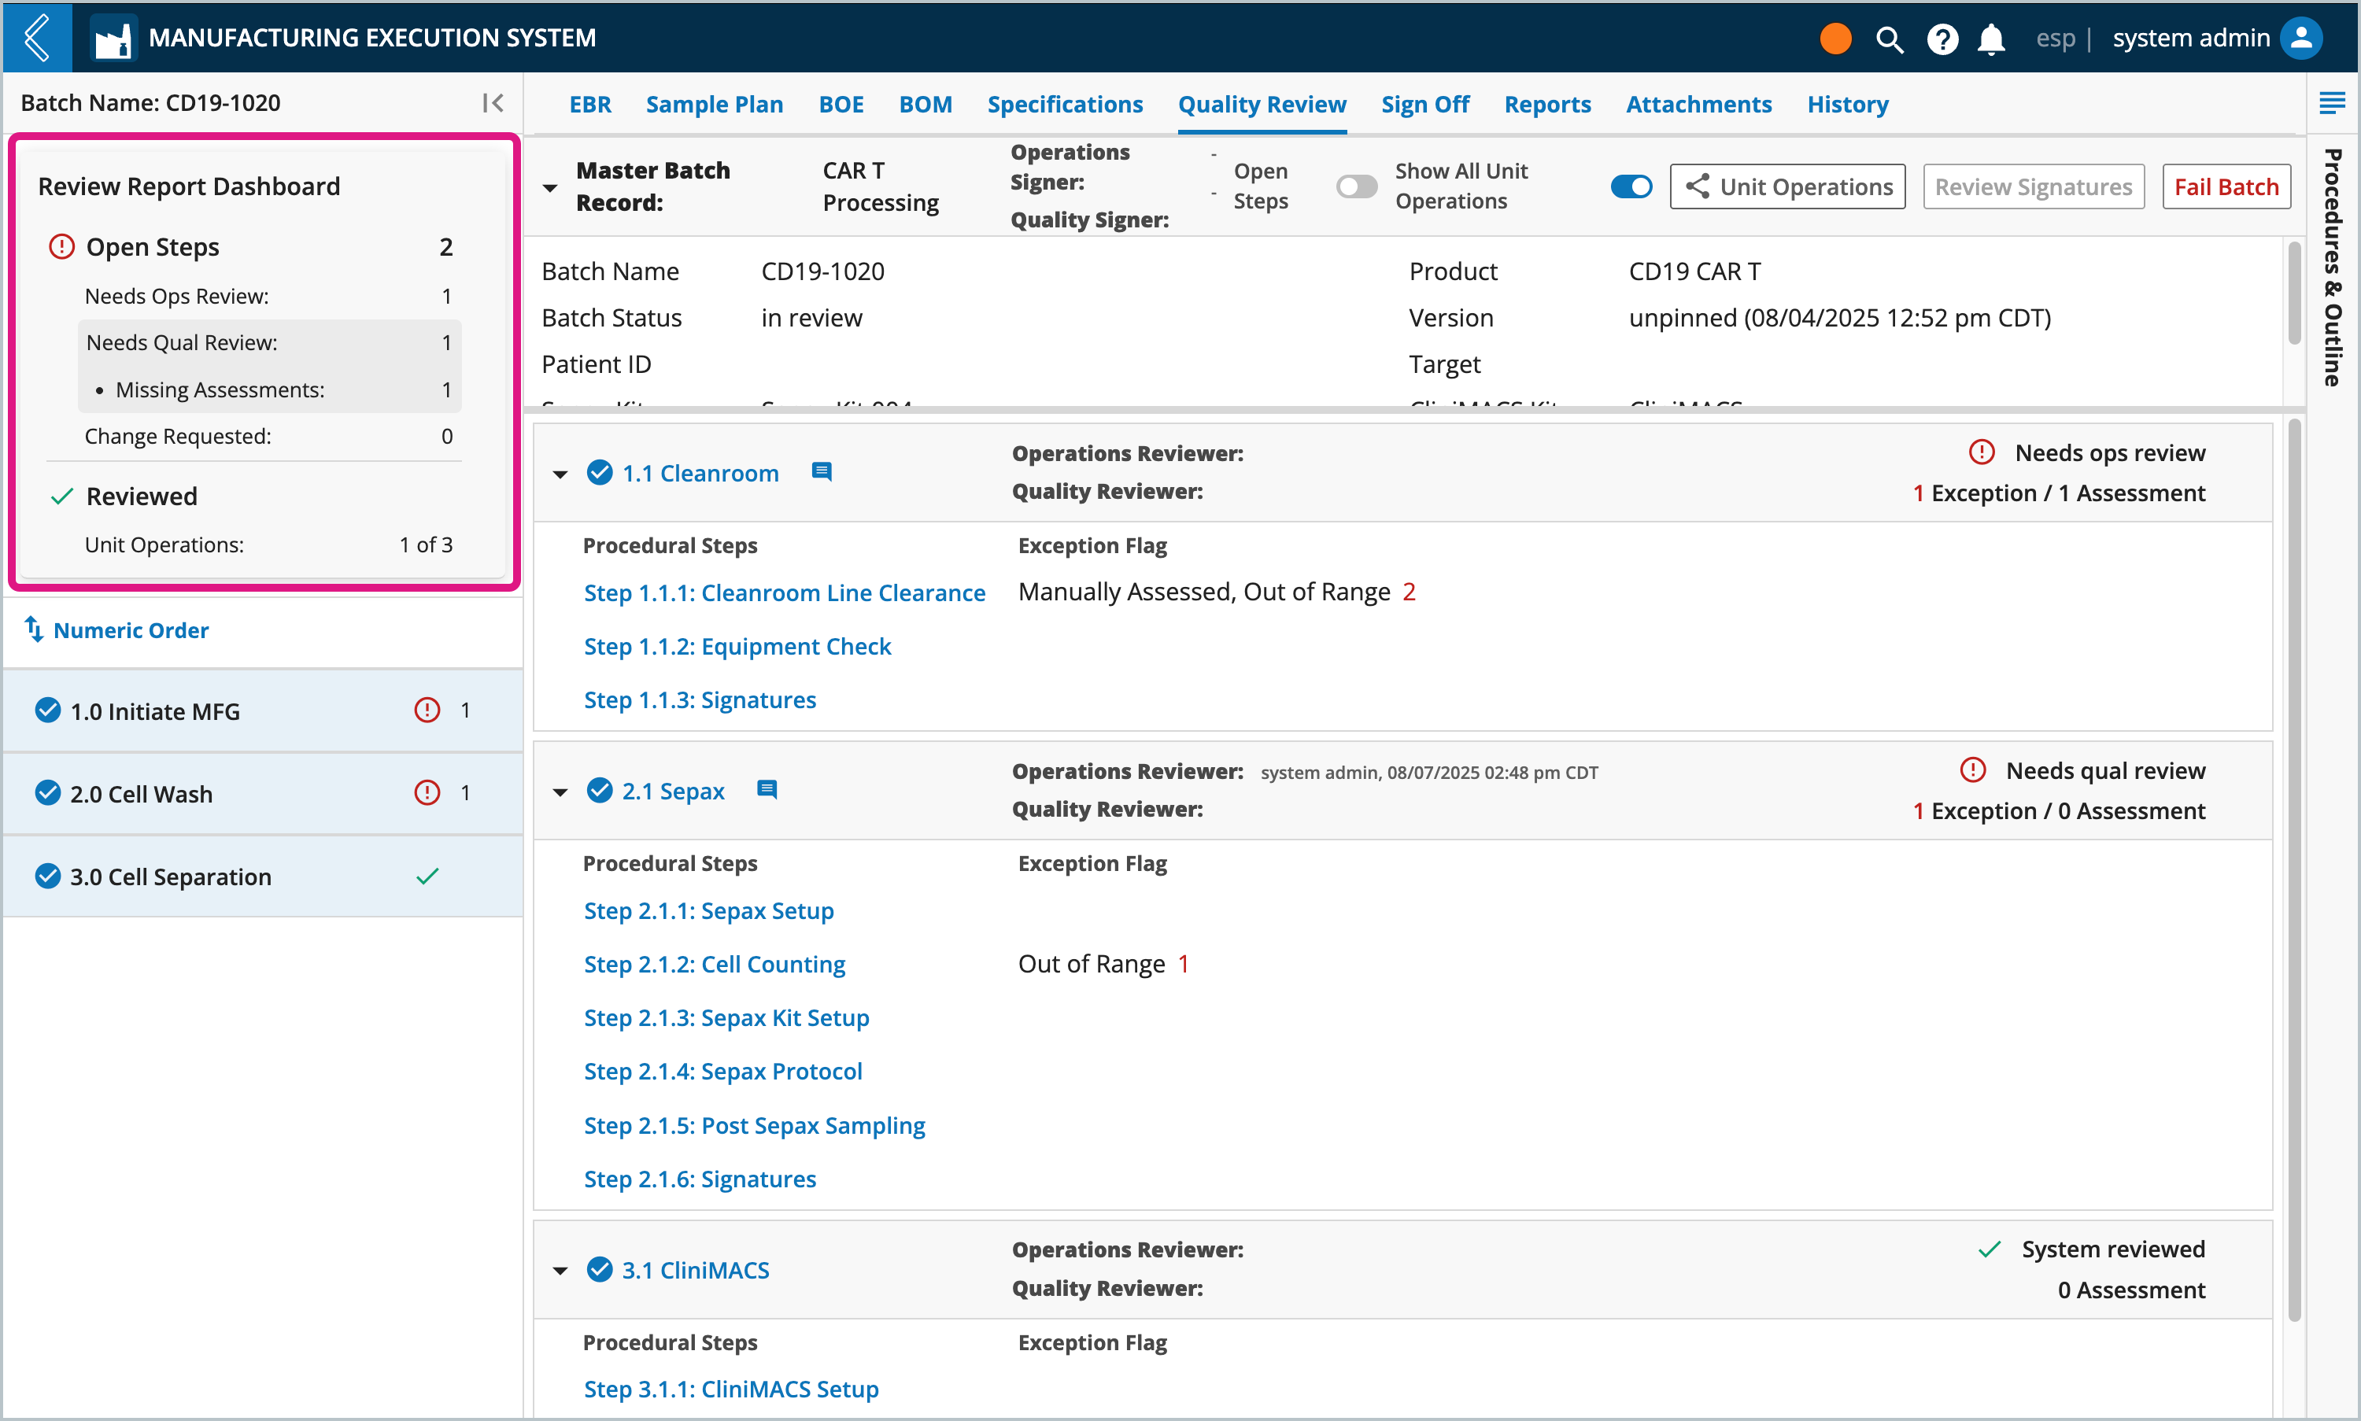The width and height of the screenshot is (2361, 1421).
Task: Select the Missing Assessments dashboard row
Action: click(x=269, y=389)
